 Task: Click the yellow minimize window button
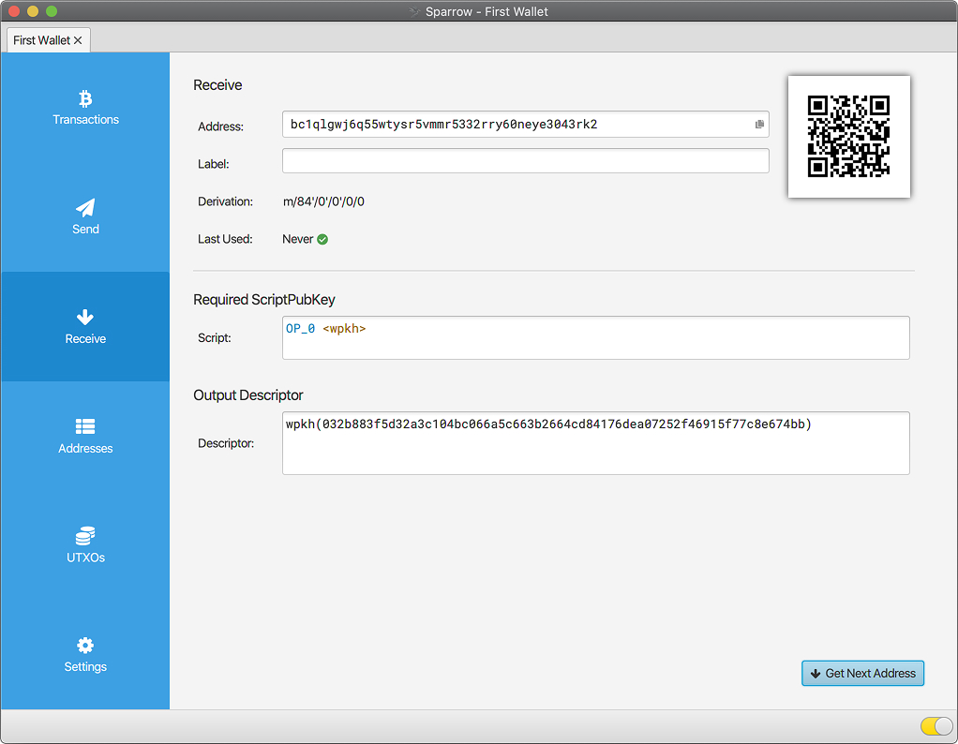pos(33,11)
